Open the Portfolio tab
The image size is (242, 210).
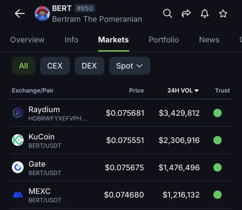point(164,40)
